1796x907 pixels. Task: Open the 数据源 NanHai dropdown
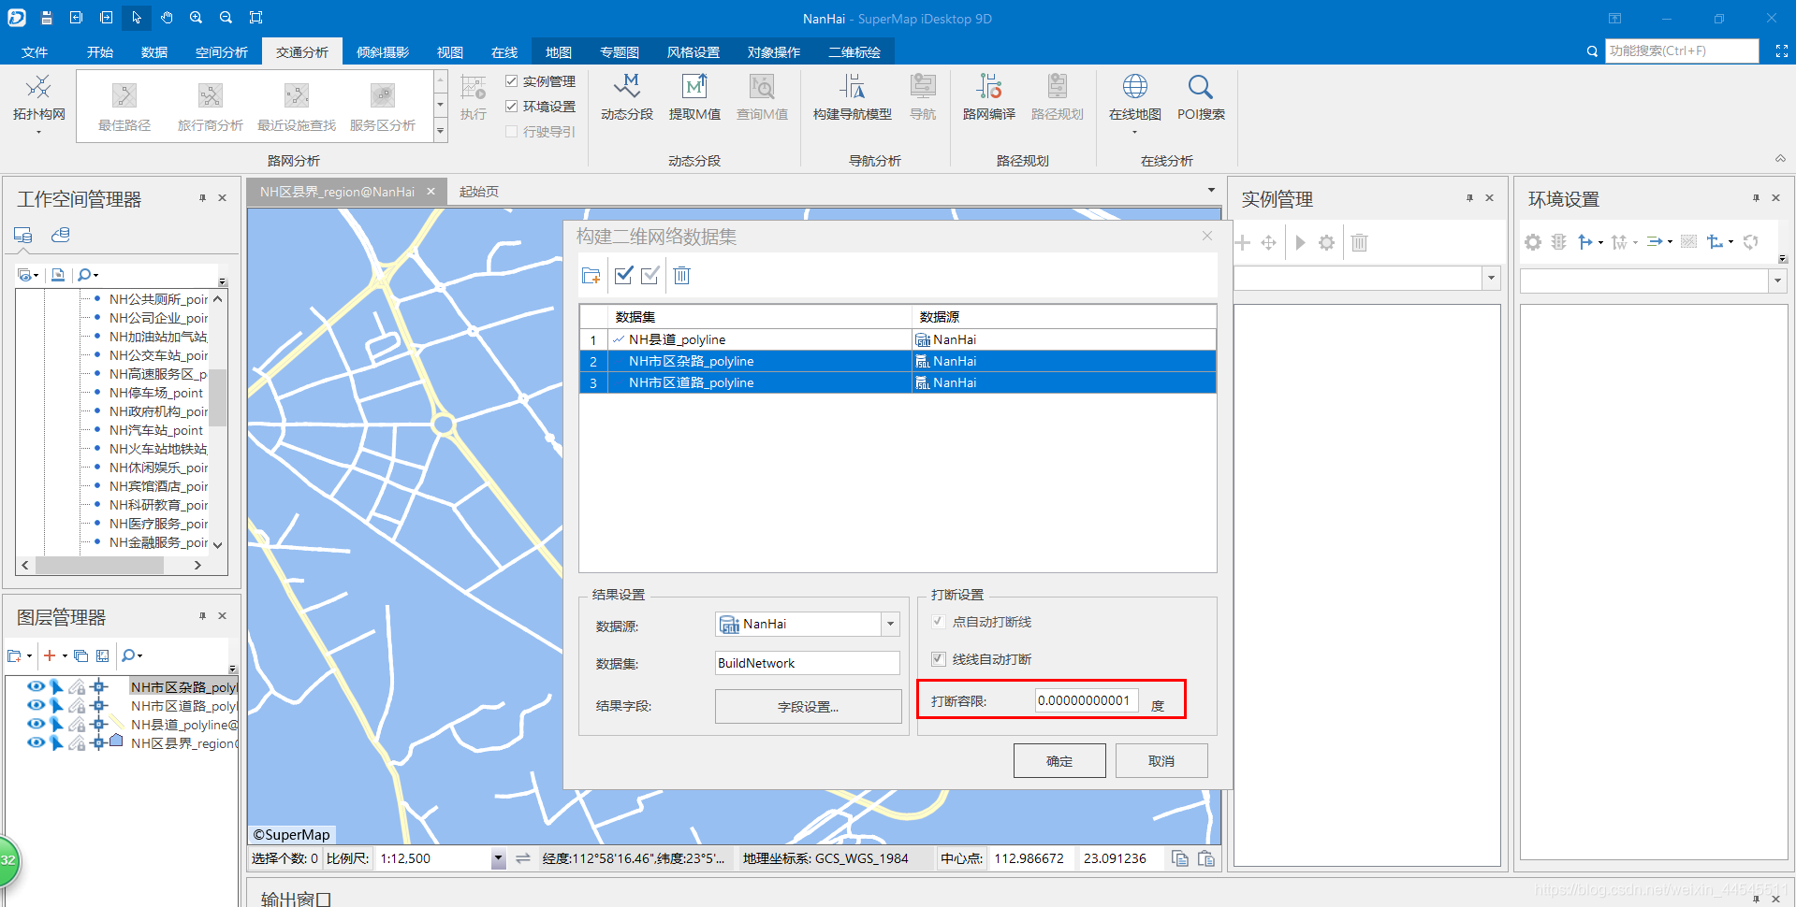coord(890,624)
